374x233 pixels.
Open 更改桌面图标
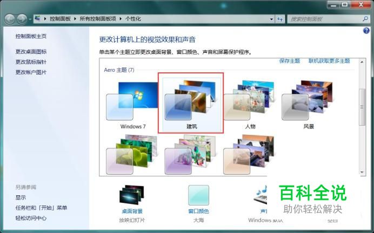31,51
